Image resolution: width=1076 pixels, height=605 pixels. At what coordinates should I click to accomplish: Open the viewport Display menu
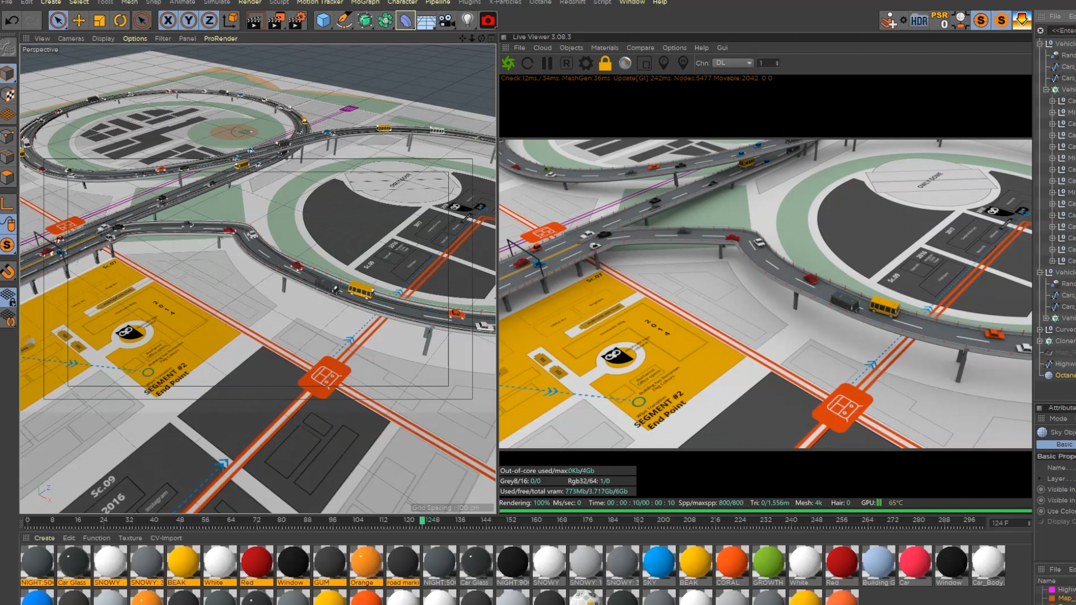pos(103,39)
